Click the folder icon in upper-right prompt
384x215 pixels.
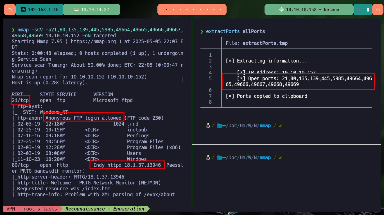coord(220,126)
